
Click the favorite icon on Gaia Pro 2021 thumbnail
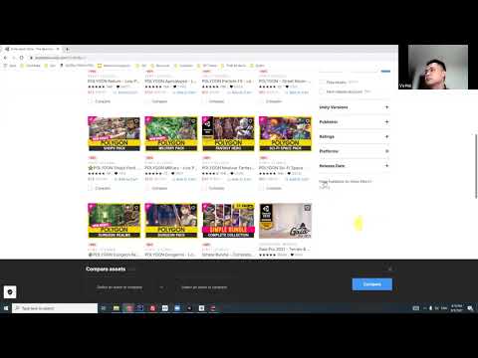(x=308, y=208)
